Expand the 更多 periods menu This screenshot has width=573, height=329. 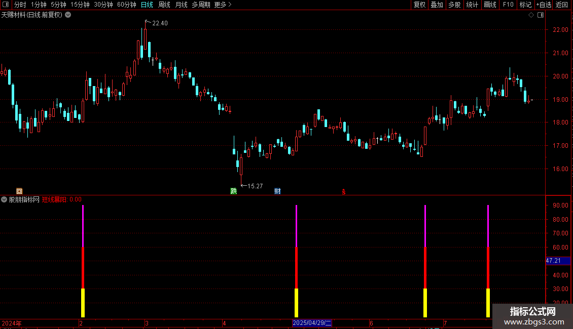(223, 5)
